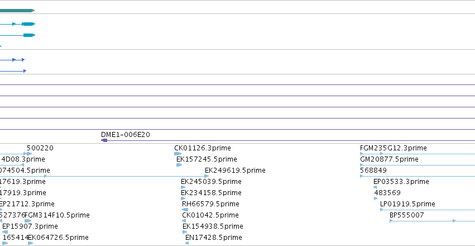
Task: Click the EP03533.3prime arrow glyph
Action: pos(375,187)
